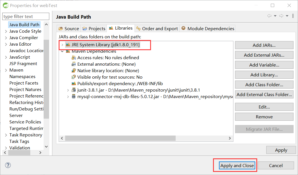Image resolution: width=298 pixels, height=175 pixels.
Task: Click the Maven Dependencies library icon
Action: [x=68, y=51]
